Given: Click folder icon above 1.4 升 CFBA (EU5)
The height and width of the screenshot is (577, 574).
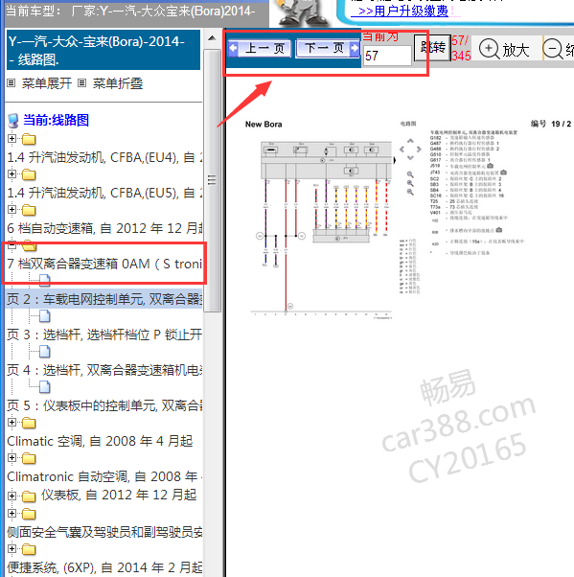Looking at the screenshot, I should (x=29, y=174).
